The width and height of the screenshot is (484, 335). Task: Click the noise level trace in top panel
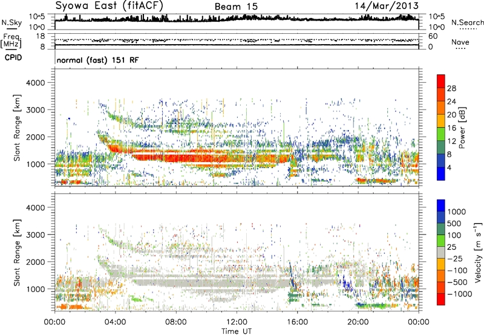click(237, 19)
